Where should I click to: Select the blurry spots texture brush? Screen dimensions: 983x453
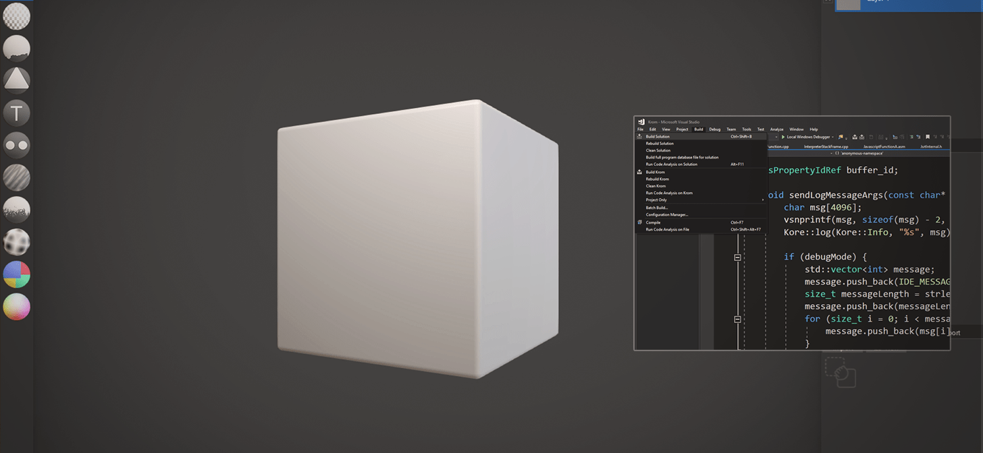[x=16, y=241]
